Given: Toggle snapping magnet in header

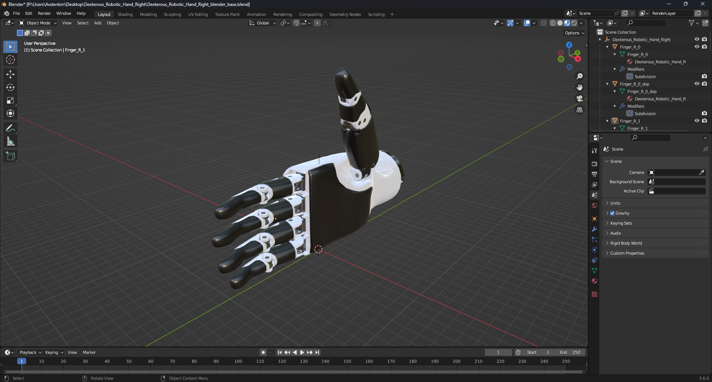Looking at the screenshot, I should coord(296,23).
